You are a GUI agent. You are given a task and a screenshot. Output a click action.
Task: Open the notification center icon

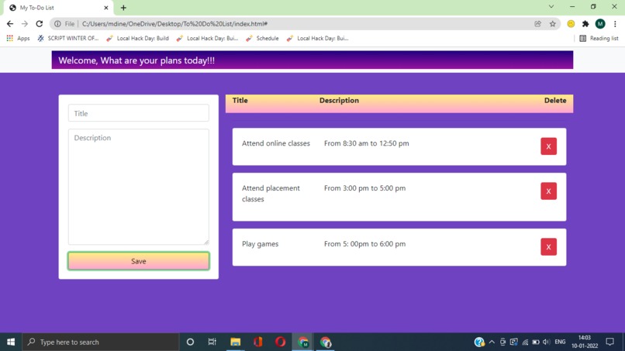[x=609, y=342]
